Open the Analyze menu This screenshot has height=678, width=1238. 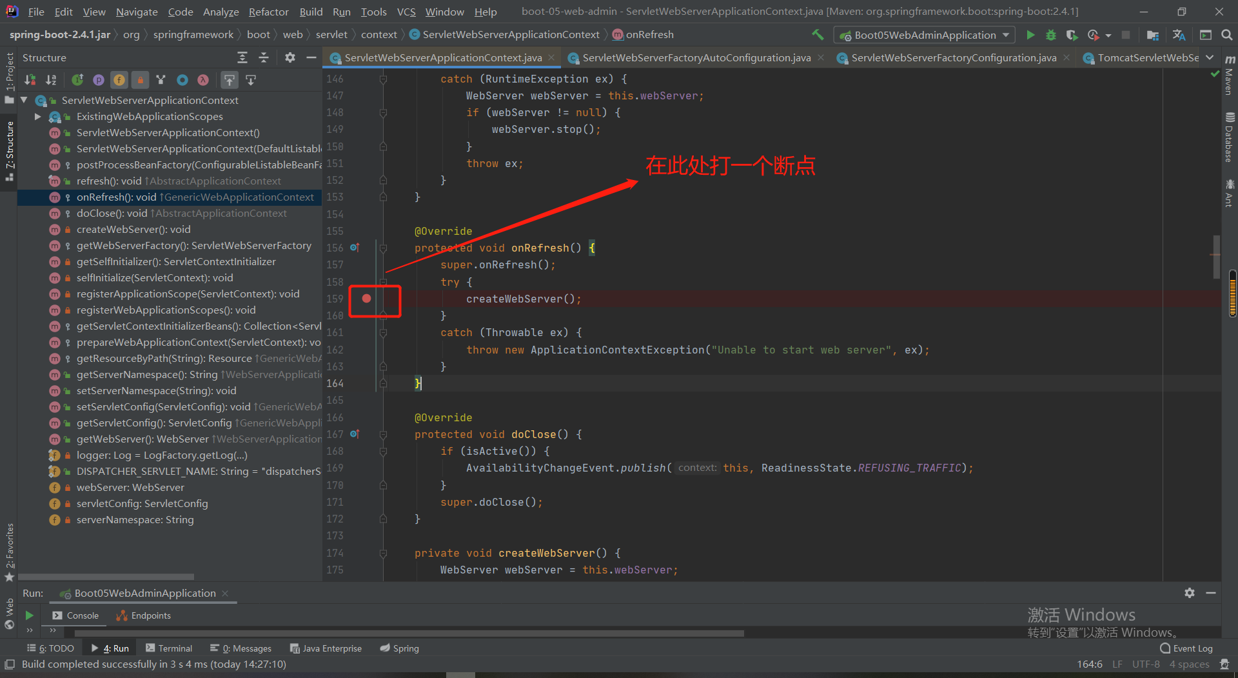pos(221,12)
